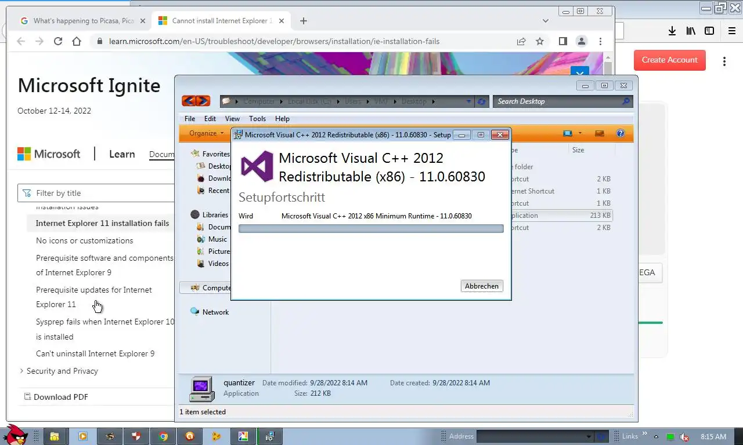The height and width of the screenshot is (445, 743).
Task: Click Explorer's orange back arrow
Action: pos(189,101)
